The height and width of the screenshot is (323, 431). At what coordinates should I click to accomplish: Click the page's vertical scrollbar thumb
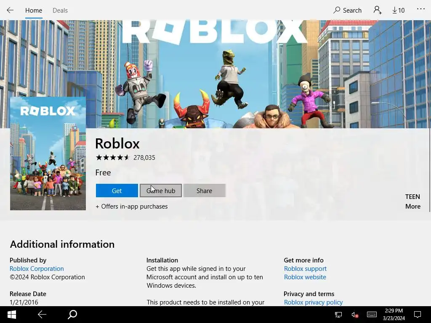pyautogui.click(x=430, y=170)
